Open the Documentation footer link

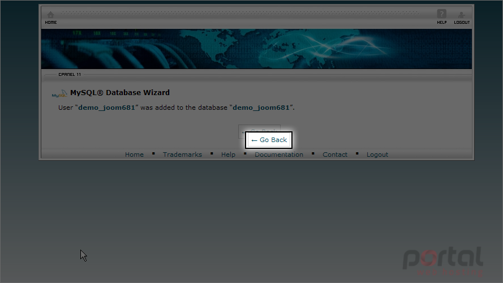point(279,155)
